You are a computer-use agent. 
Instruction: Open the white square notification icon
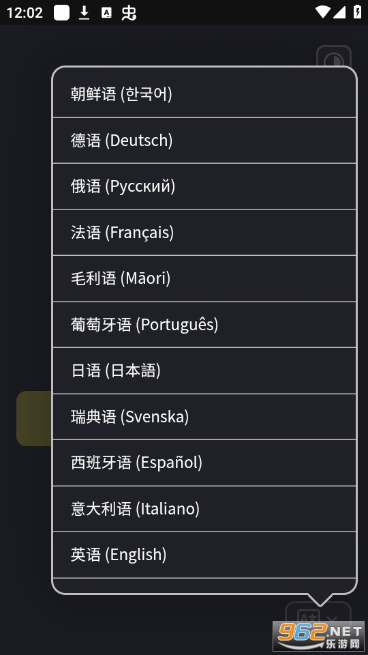(x=61, y=12)
